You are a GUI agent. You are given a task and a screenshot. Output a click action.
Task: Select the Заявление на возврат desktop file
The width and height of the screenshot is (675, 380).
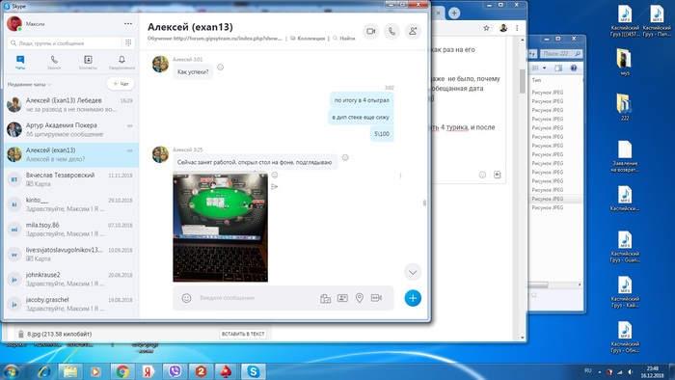(x=625, y=156)
